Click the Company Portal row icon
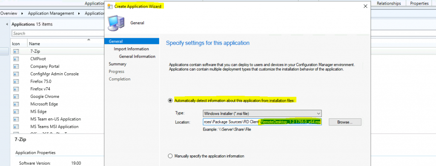This screenshot has width=436, height=166. [x=16, y=66]
